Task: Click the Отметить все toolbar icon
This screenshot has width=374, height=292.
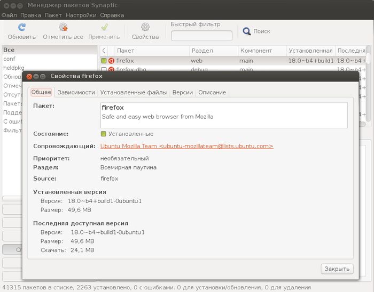Action: click(x=63, y=27)
